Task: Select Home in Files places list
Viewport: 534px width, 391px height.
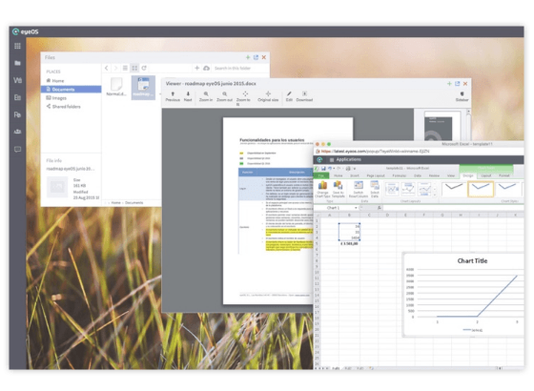Action: point(71,81)
